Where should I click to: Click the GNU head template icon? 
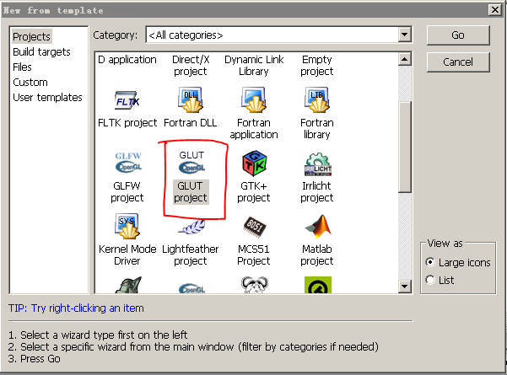pos(255,285)
